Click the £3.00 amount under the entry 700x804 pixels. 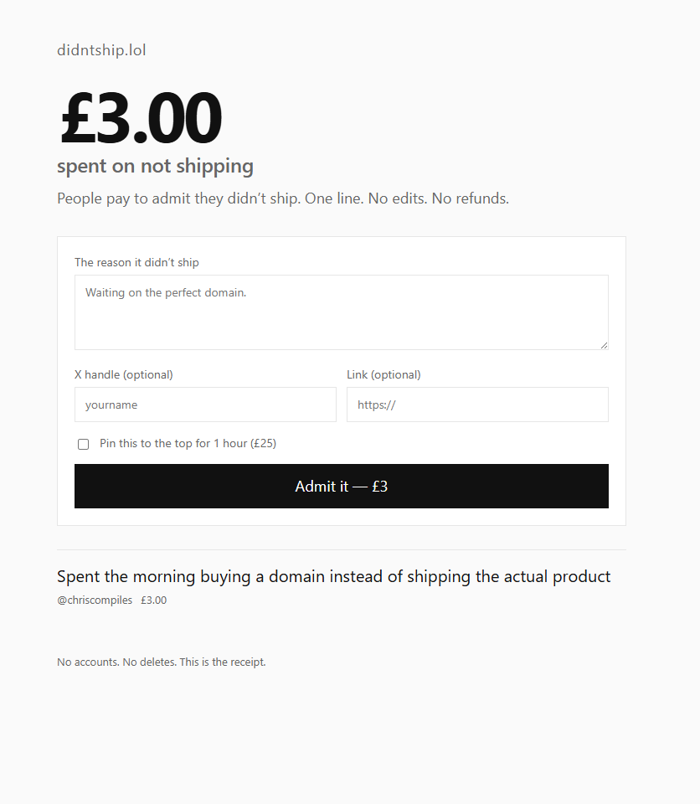point(154,600)
